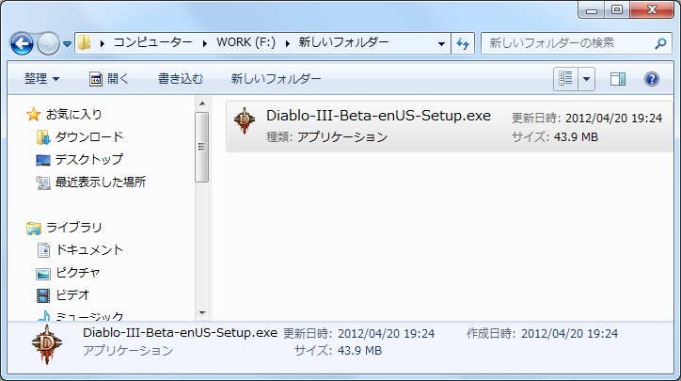
Task: Click the folder icon in the address bar
Action: pos(85,42)
